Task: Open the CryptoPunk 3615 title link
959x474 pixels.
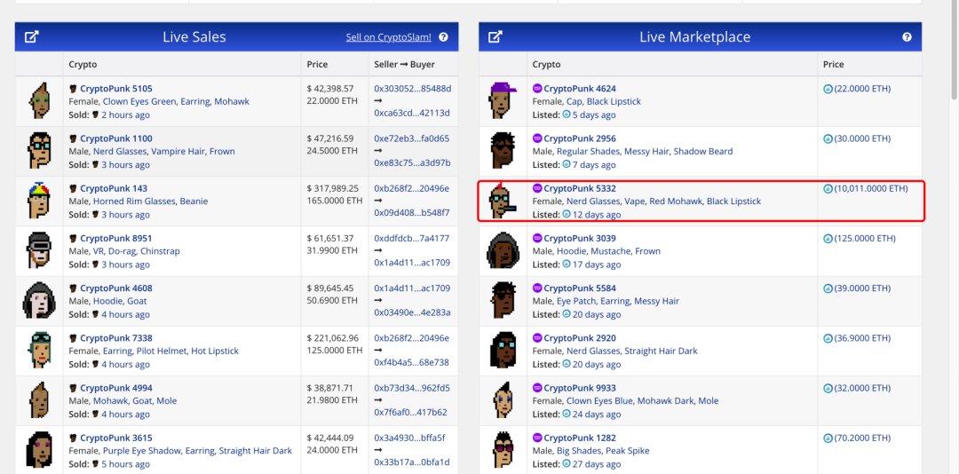Action: pyautogui.click(x=116, y=438)
